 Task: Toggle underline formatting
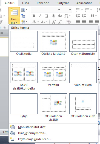(x=47, y=16)
